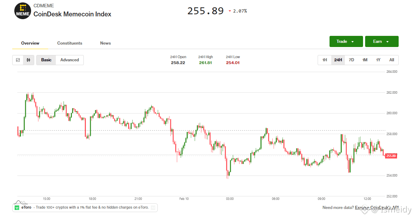Screen dimensions: 414x218
Task: Select the 1Y time range
Action: [x=378, y=60]
